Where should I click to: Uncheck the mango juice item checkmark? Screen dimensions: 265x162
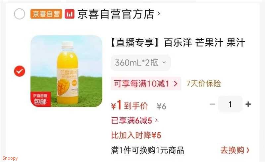(x=20, y=71)
